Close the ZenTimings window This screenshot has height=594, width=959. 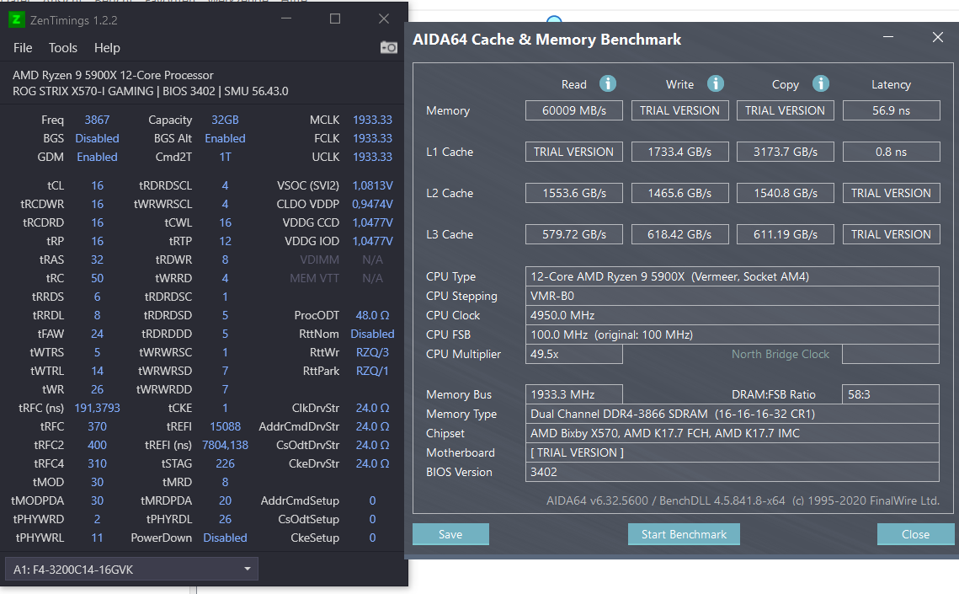(383, 19)
